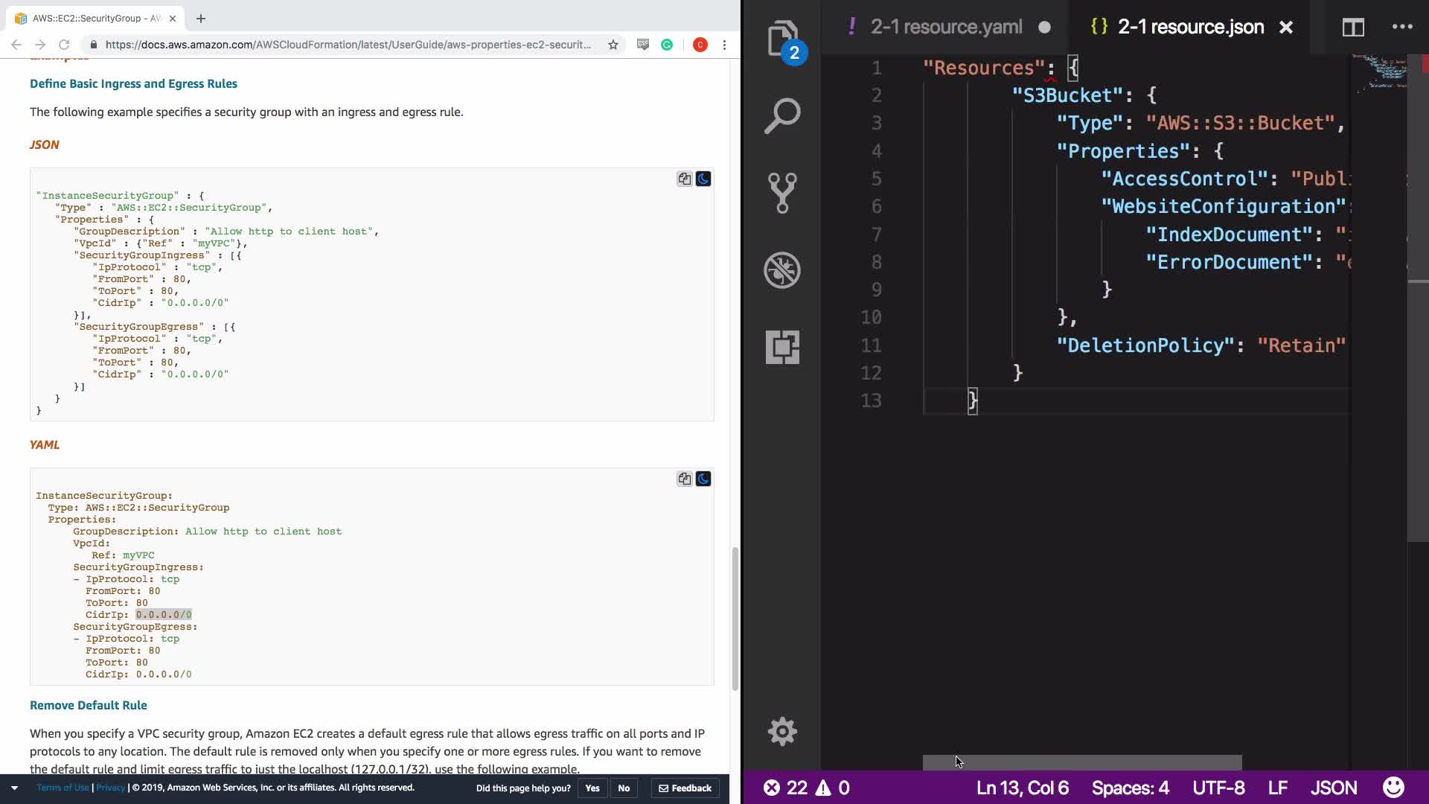The height and width of the screenshot is (804, 1429).
Task: Click the horizontal scrollbar in the editor
Action: [1082, 762]
